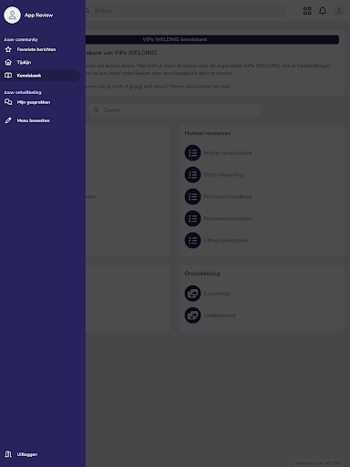Screen dimensions: 350x467
Task: Select the Menu bewerken pencil icon
Action: [8, 120]
